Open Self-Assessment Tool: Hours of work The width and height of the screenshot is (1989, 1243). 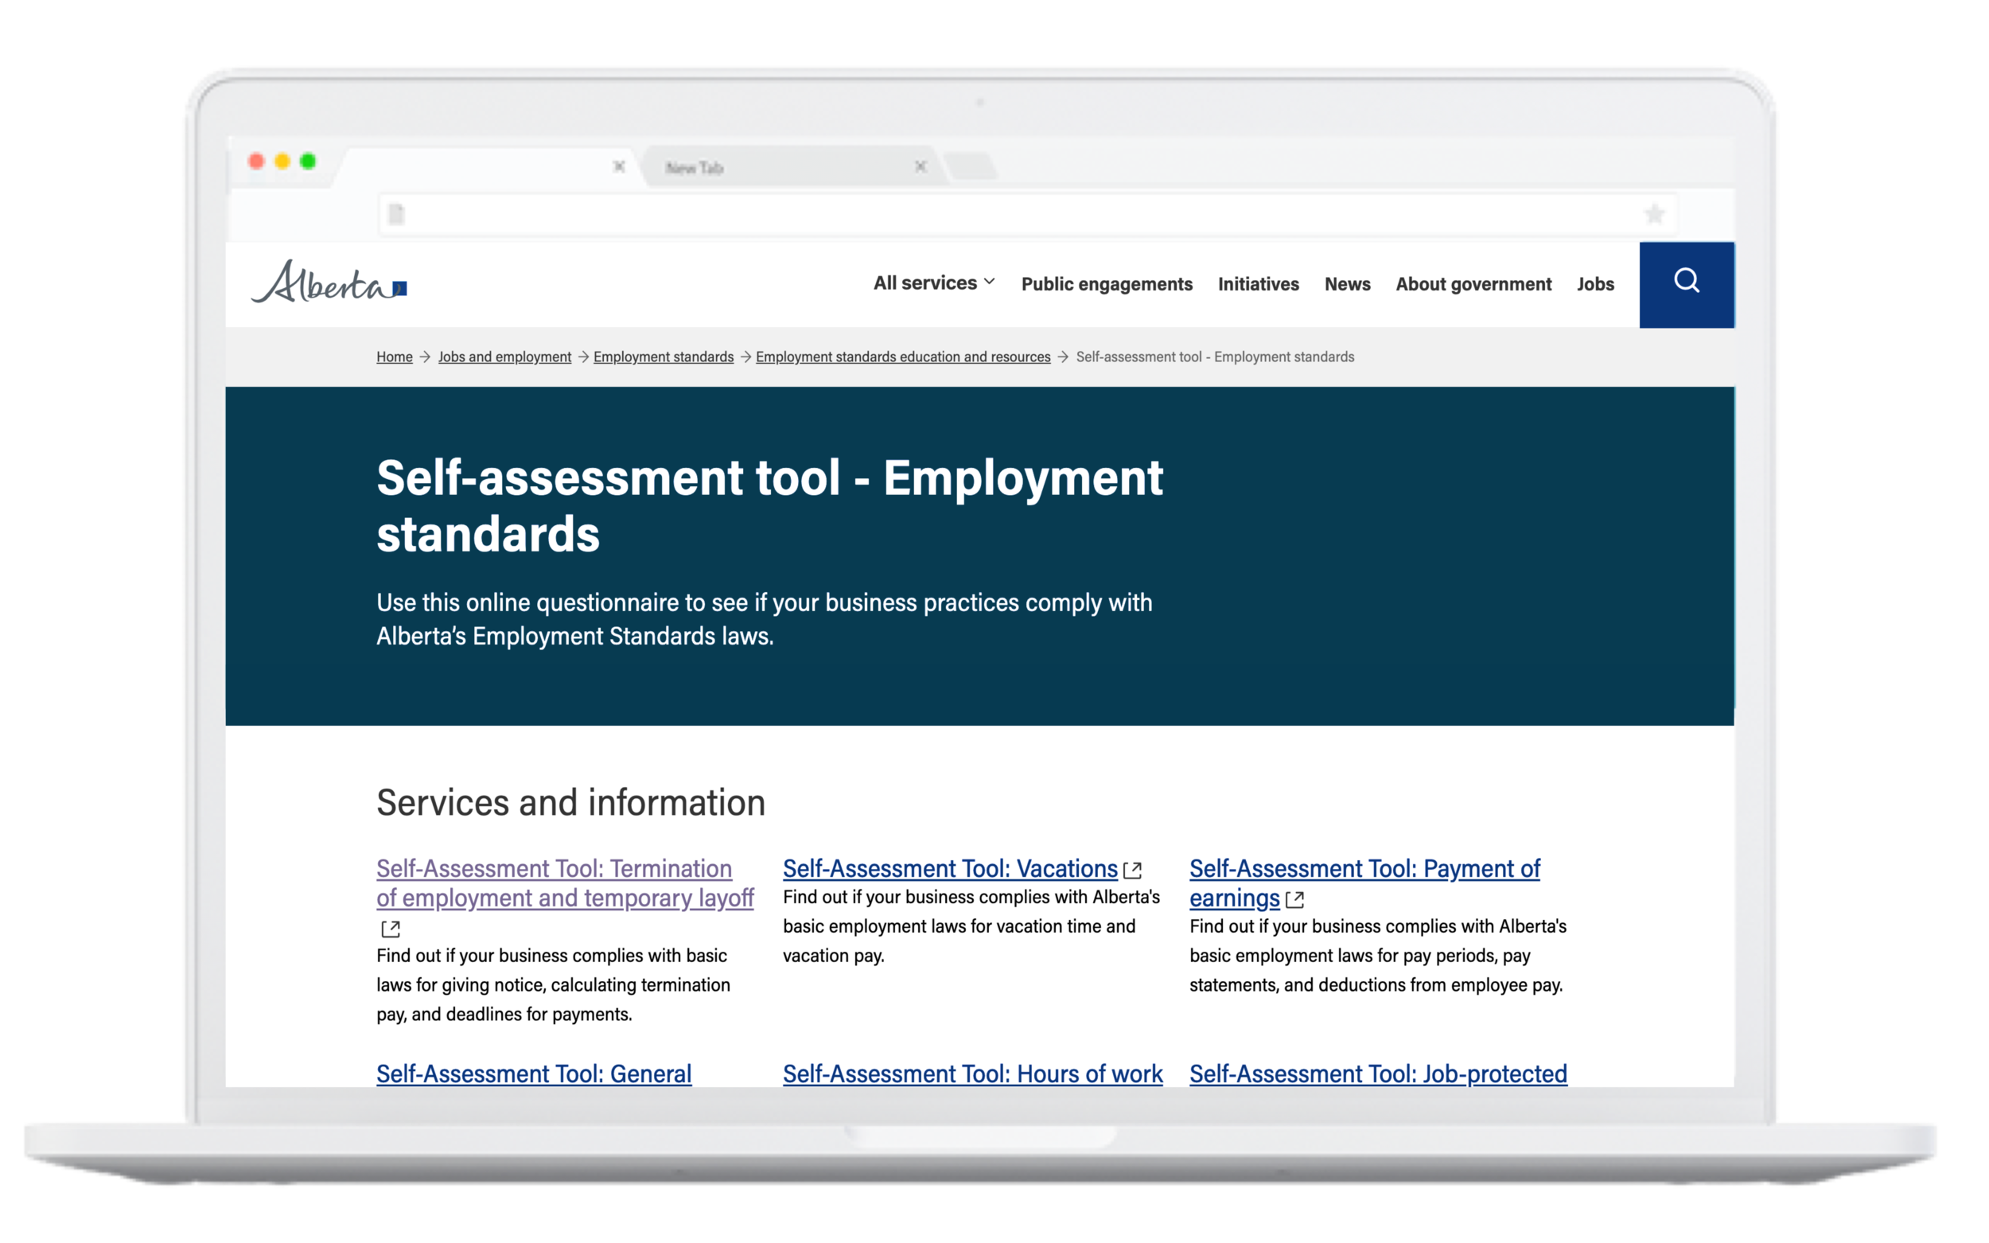click(972, 1073)
